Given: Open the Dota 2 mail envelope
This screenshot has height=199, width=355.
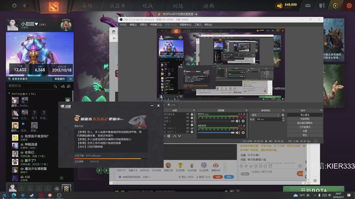Looking at the screenshot, I should (x=308, y=5).
